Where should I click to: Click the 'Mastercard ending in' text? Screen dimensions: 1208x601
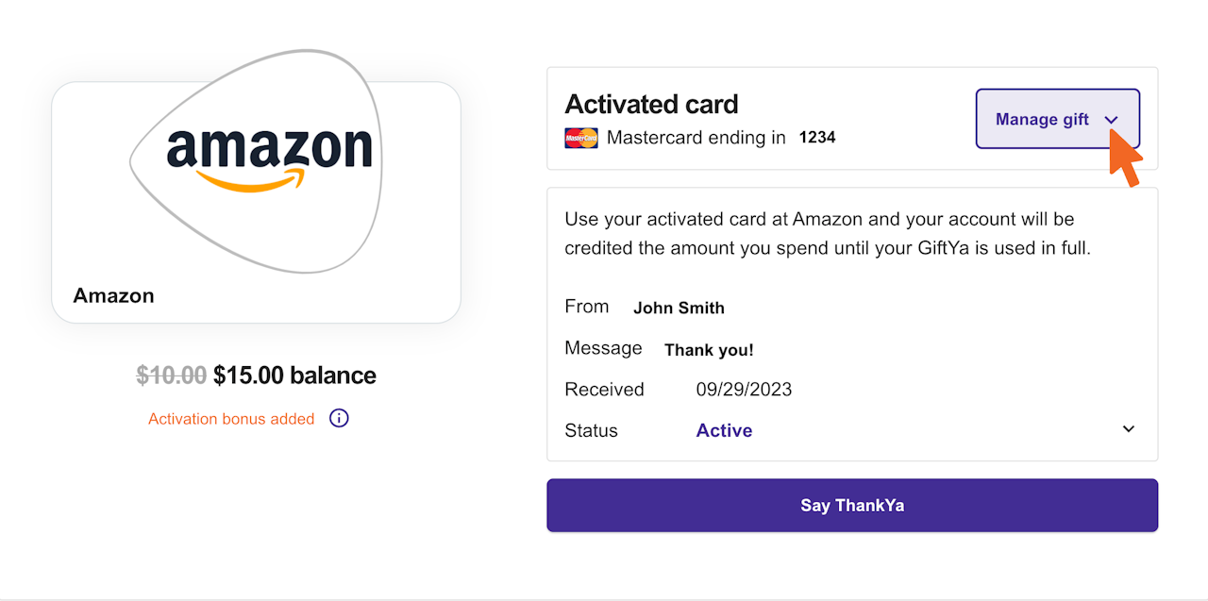click(696, 138)
